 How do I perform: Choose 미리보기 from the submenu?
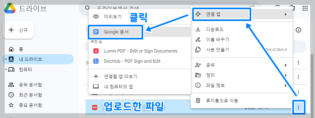click(140, 17)
